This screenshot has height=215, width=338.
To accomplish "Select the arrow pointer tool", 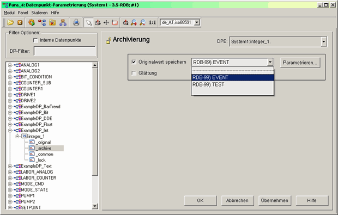I will (89, 22).
